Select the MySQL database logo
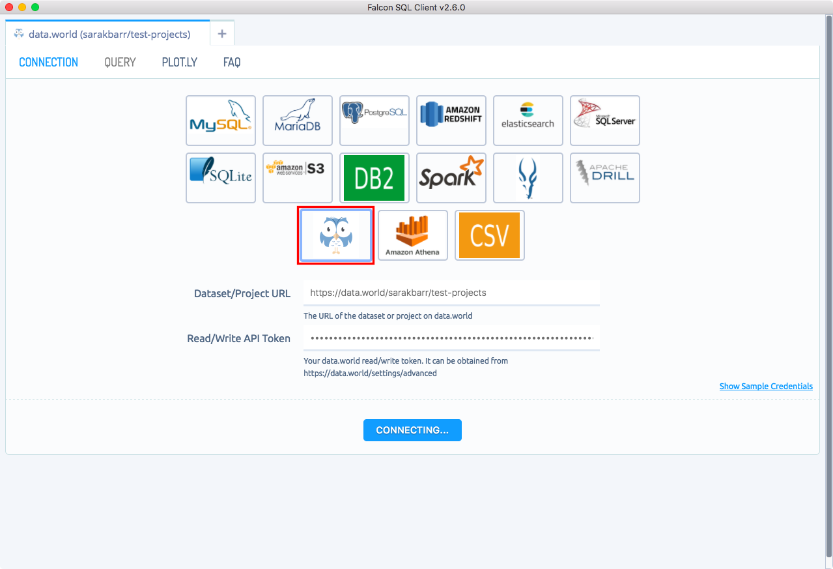The image size is (833, 569). (x=221, y=121)
